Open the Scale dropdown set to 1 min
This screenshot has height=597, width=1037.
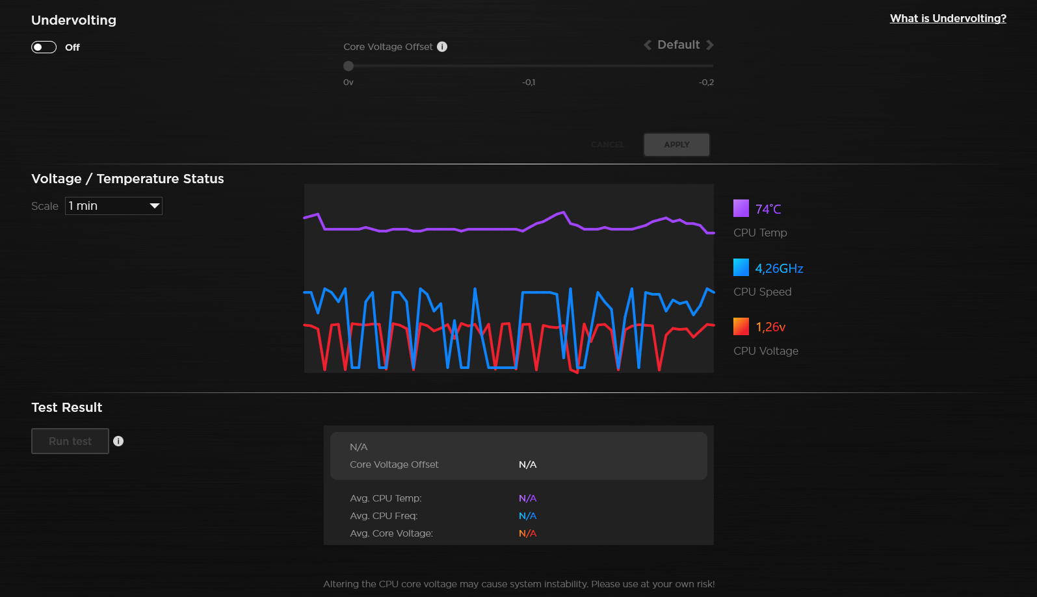pos(114,206)
